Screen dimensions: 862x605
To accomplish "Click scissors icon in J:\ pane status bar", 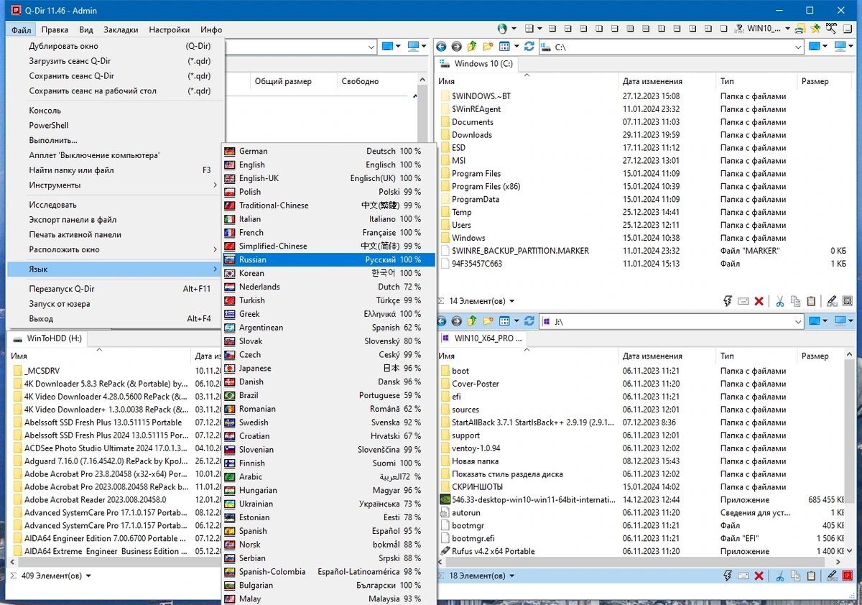I will point(779,576).
